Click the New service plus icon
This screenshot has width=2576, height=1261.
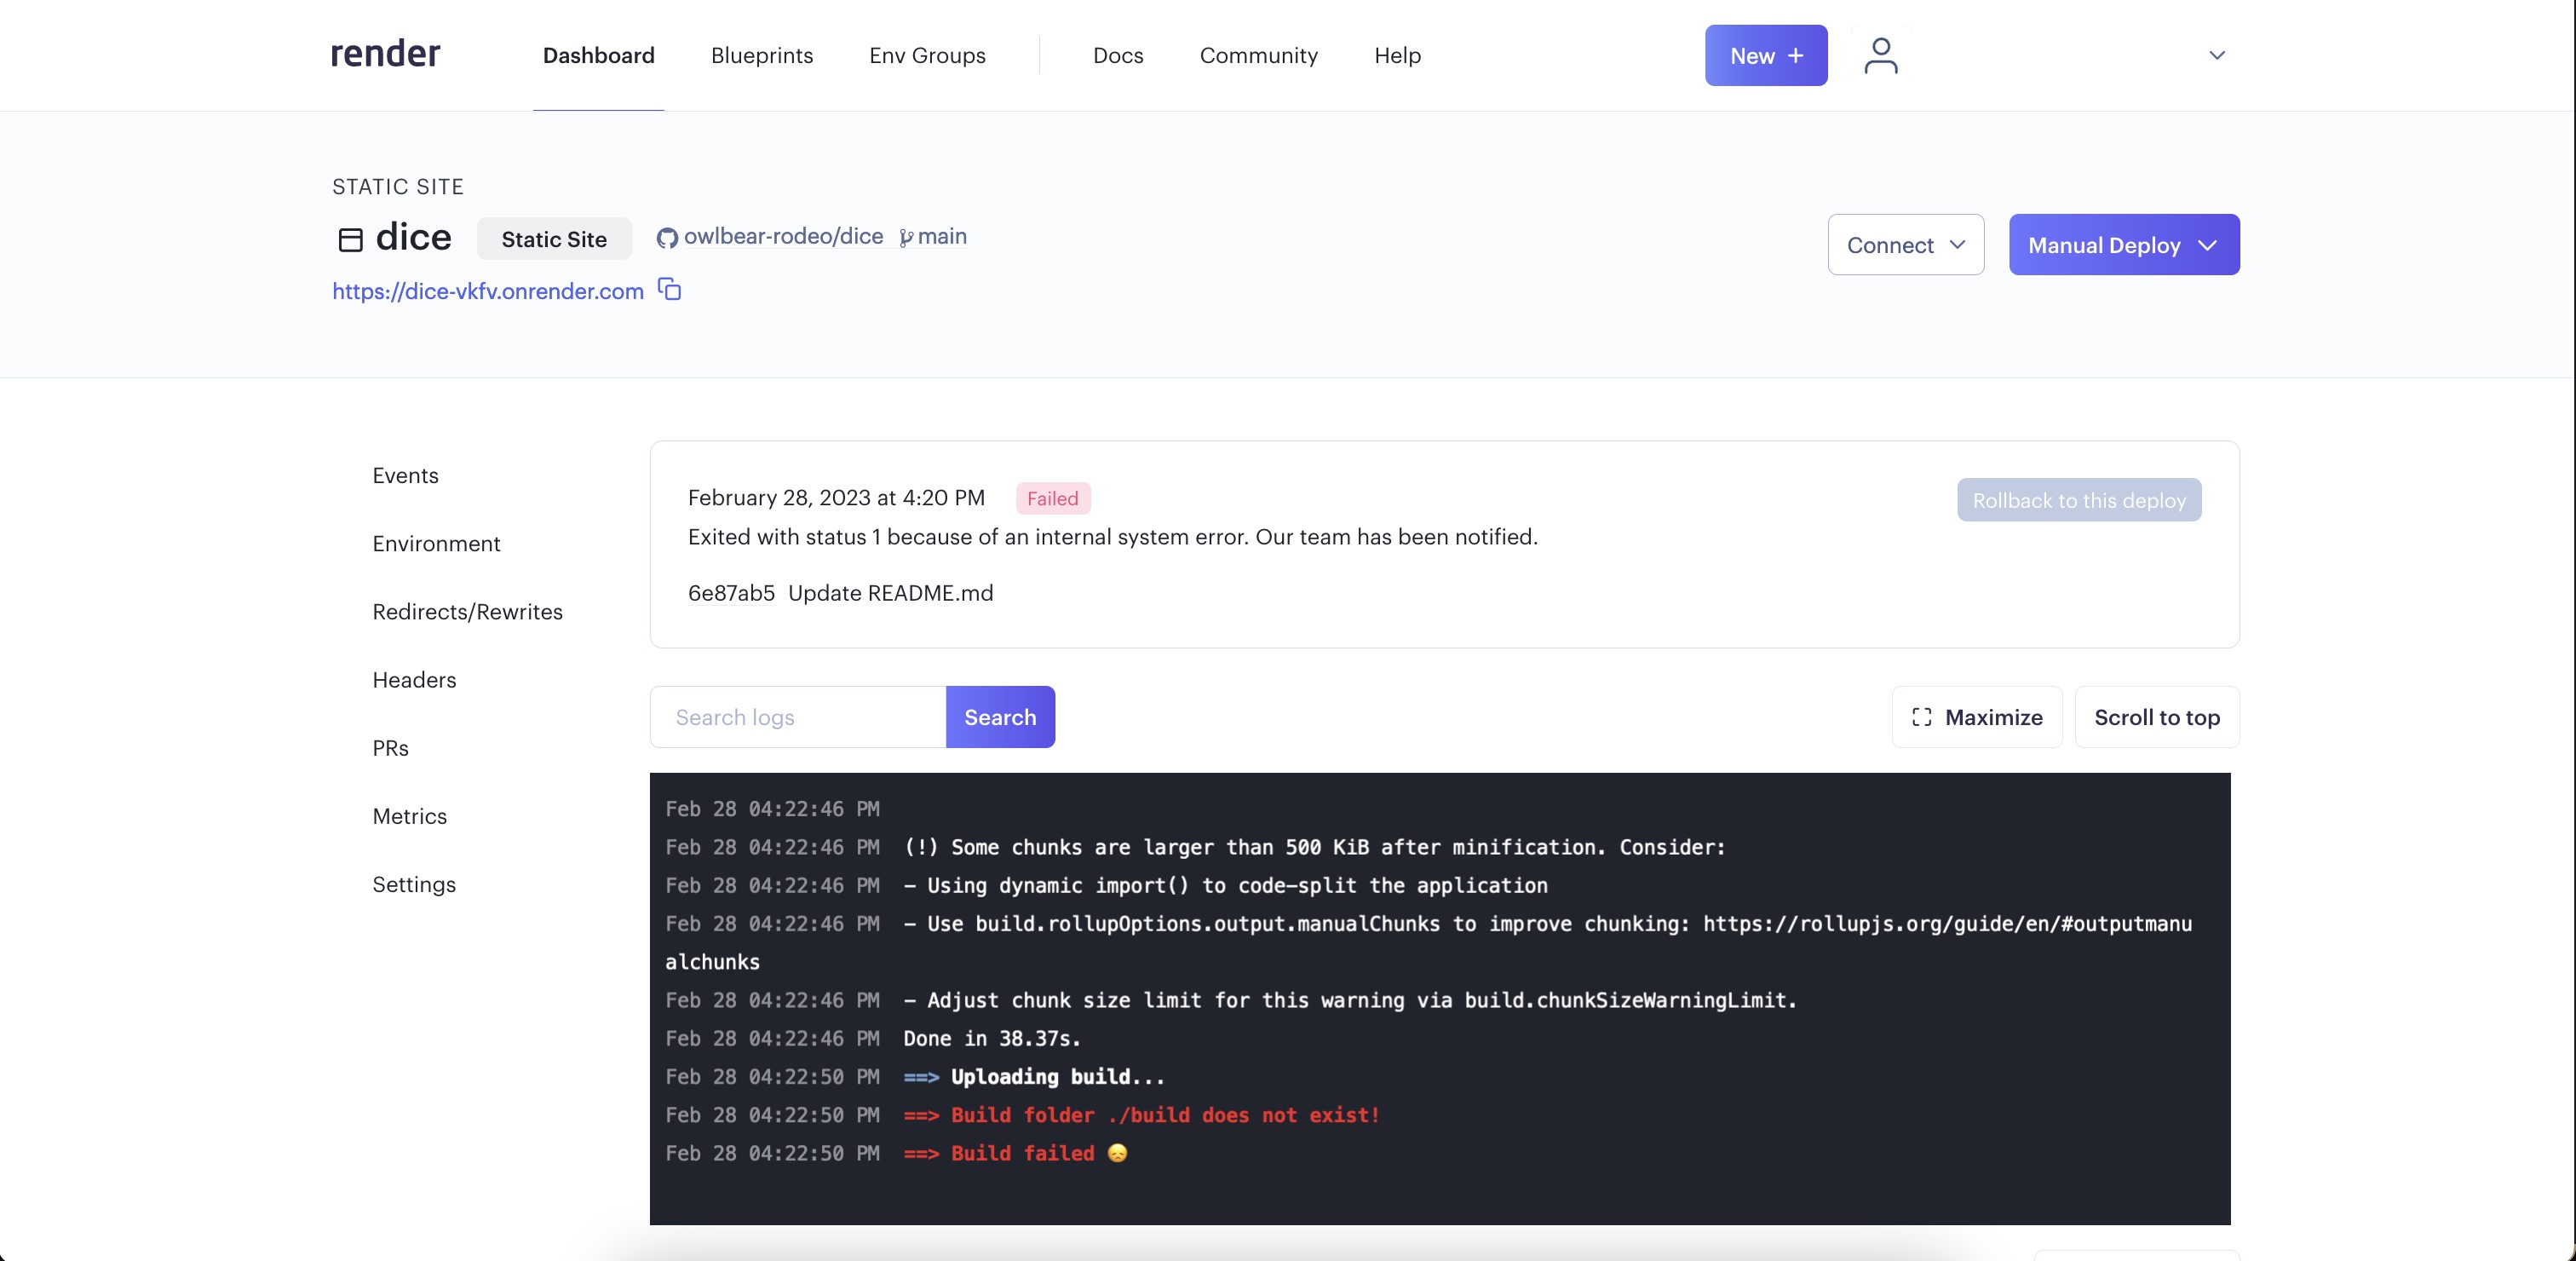pos(1766,55)
